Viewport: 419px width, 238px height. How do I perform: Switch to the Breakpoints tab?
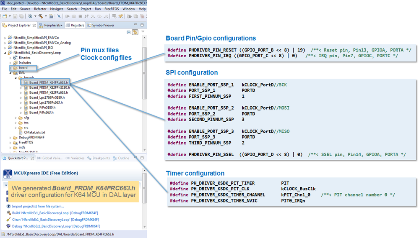pos(99,158)
